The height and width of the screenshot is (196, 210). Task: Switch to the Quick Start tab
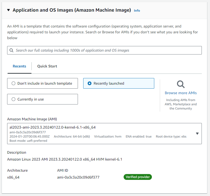(47, 66)
